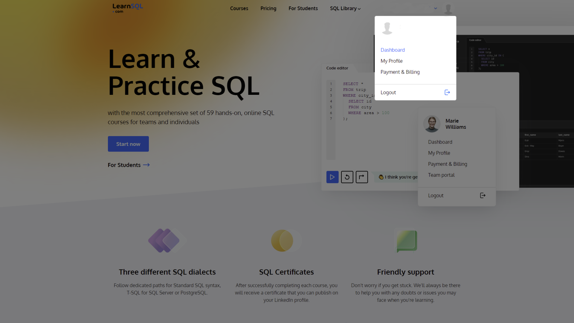Image resolution: width=574 pixels, height=323 pixels.
Task: Click the avatar inside the open account menu
Action: click(x=387, y=28)
